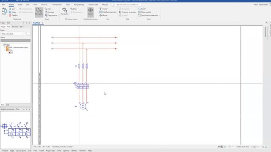Click the circuit breaker symbol preview thumbnail
This screenshot has width=271, height=152.
point(16,130)
